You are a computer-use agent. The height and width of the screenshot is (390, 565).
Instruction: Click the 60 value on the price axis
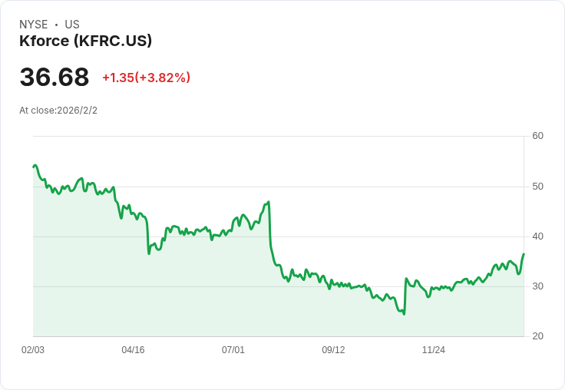tap(538, 136)
